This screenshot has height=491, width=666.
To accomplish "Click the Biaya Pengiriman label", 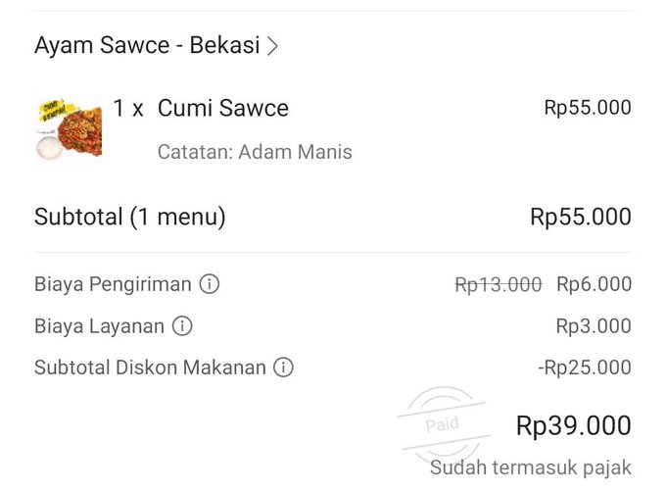I will click(x=113, y=284).
